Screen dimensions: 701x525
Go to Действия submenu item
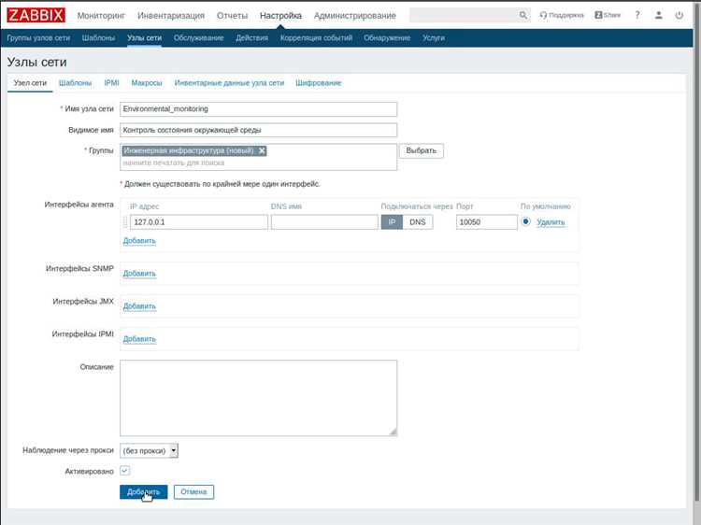[x=251, y=38]
